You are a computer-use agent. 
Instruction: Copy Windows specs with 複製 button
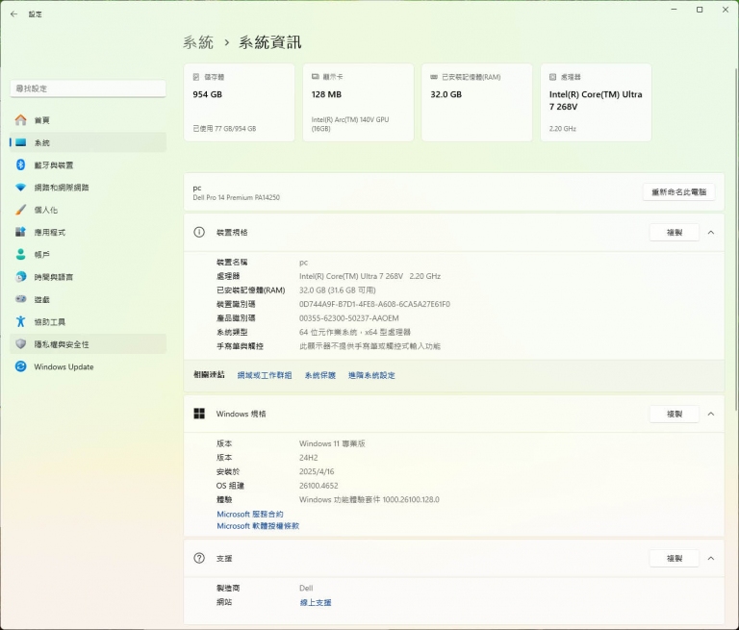(675, 414)
